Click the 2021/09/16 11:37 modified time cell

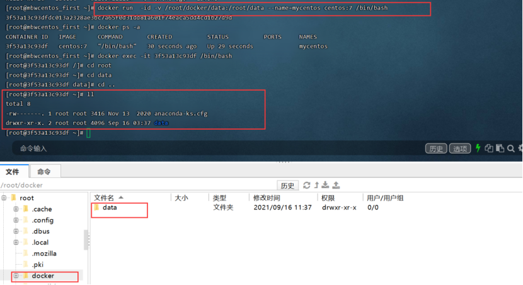coord(282,208)
